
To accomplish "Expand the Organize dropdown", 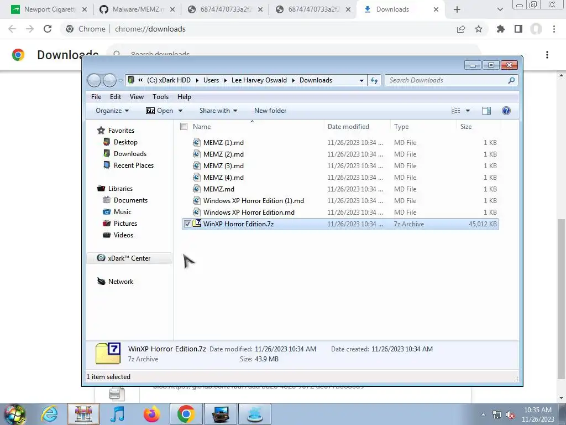I will [x=112, y=111].
